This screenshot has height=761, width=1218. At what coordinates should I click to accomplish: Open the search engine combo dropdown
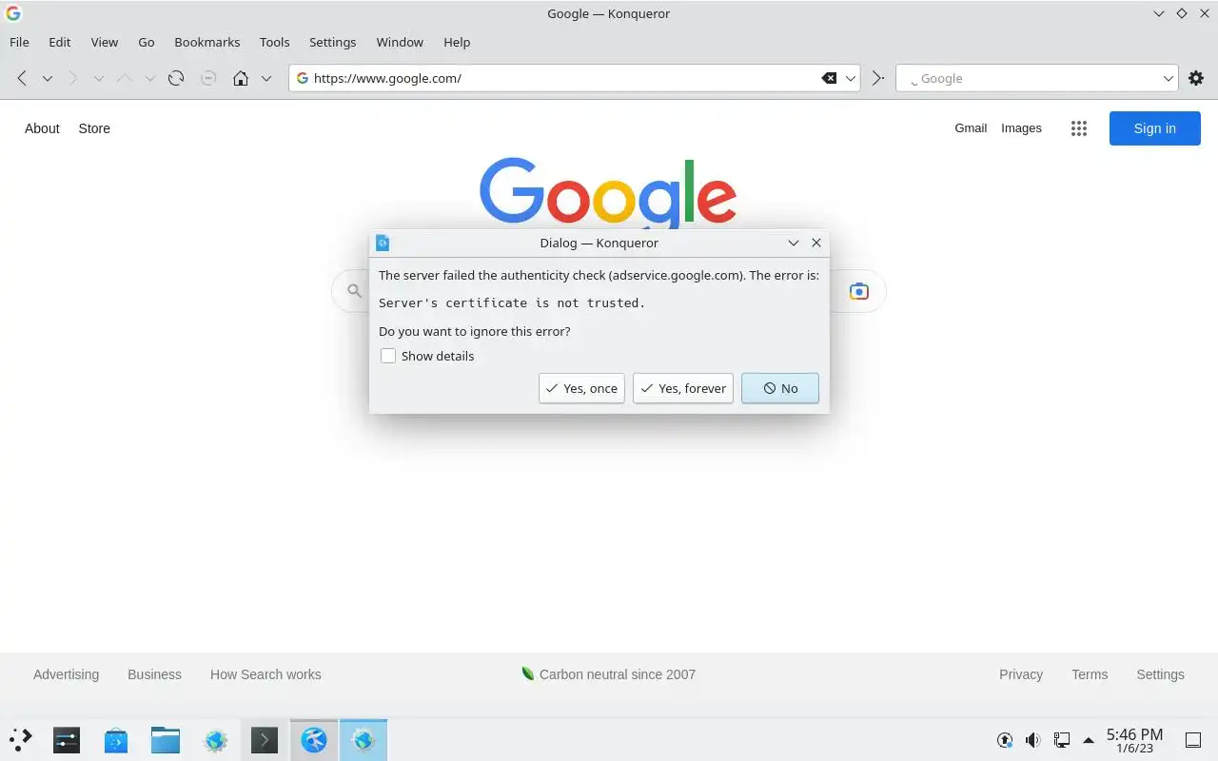click(x=1169, y=78)
